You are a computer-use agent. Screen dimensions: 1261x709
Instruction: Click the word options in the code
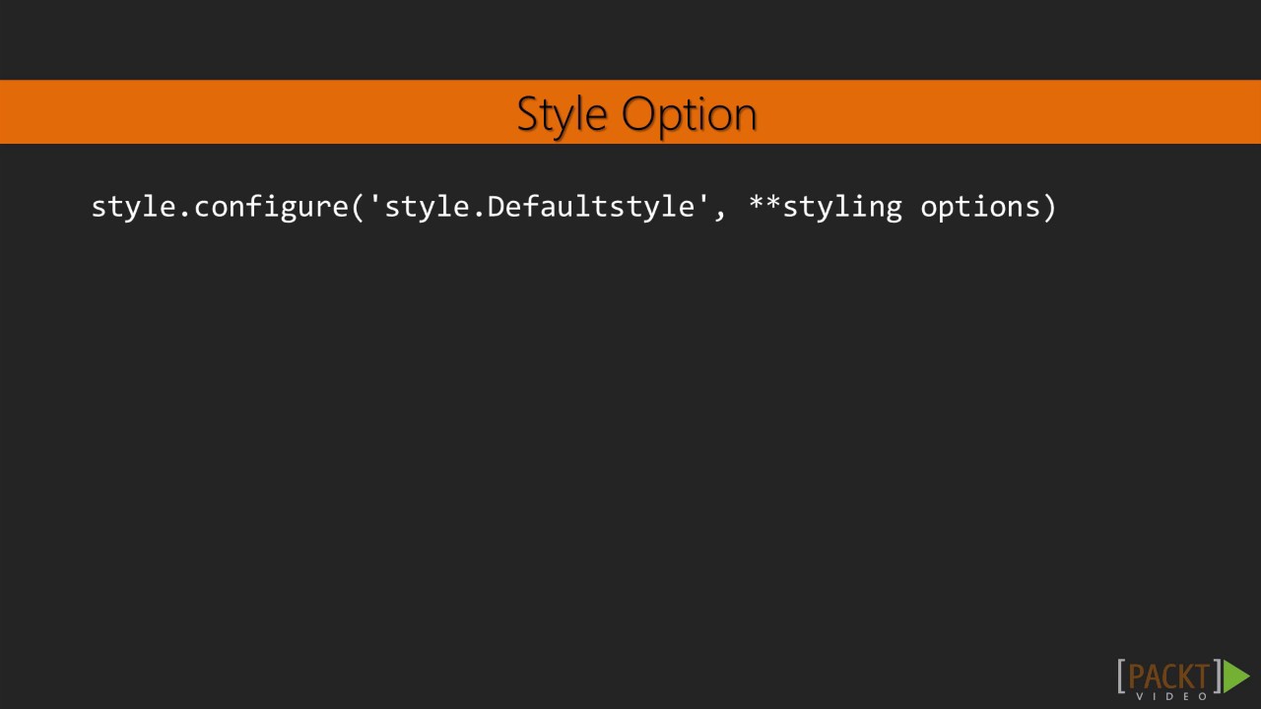click(980, 208)
